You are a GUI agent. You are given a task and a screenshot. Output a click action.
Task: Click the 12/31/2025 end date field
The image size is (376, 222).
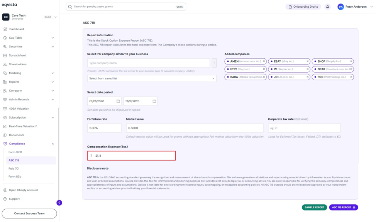[140, 101]
